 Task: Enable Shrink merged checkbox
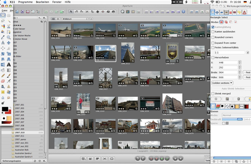213,93
